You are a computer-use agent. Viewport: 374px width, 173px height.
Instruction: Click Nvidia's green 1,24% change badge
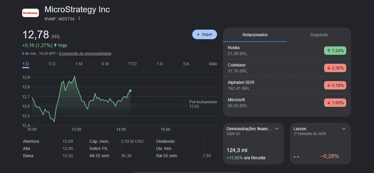[x=335, y=51]
